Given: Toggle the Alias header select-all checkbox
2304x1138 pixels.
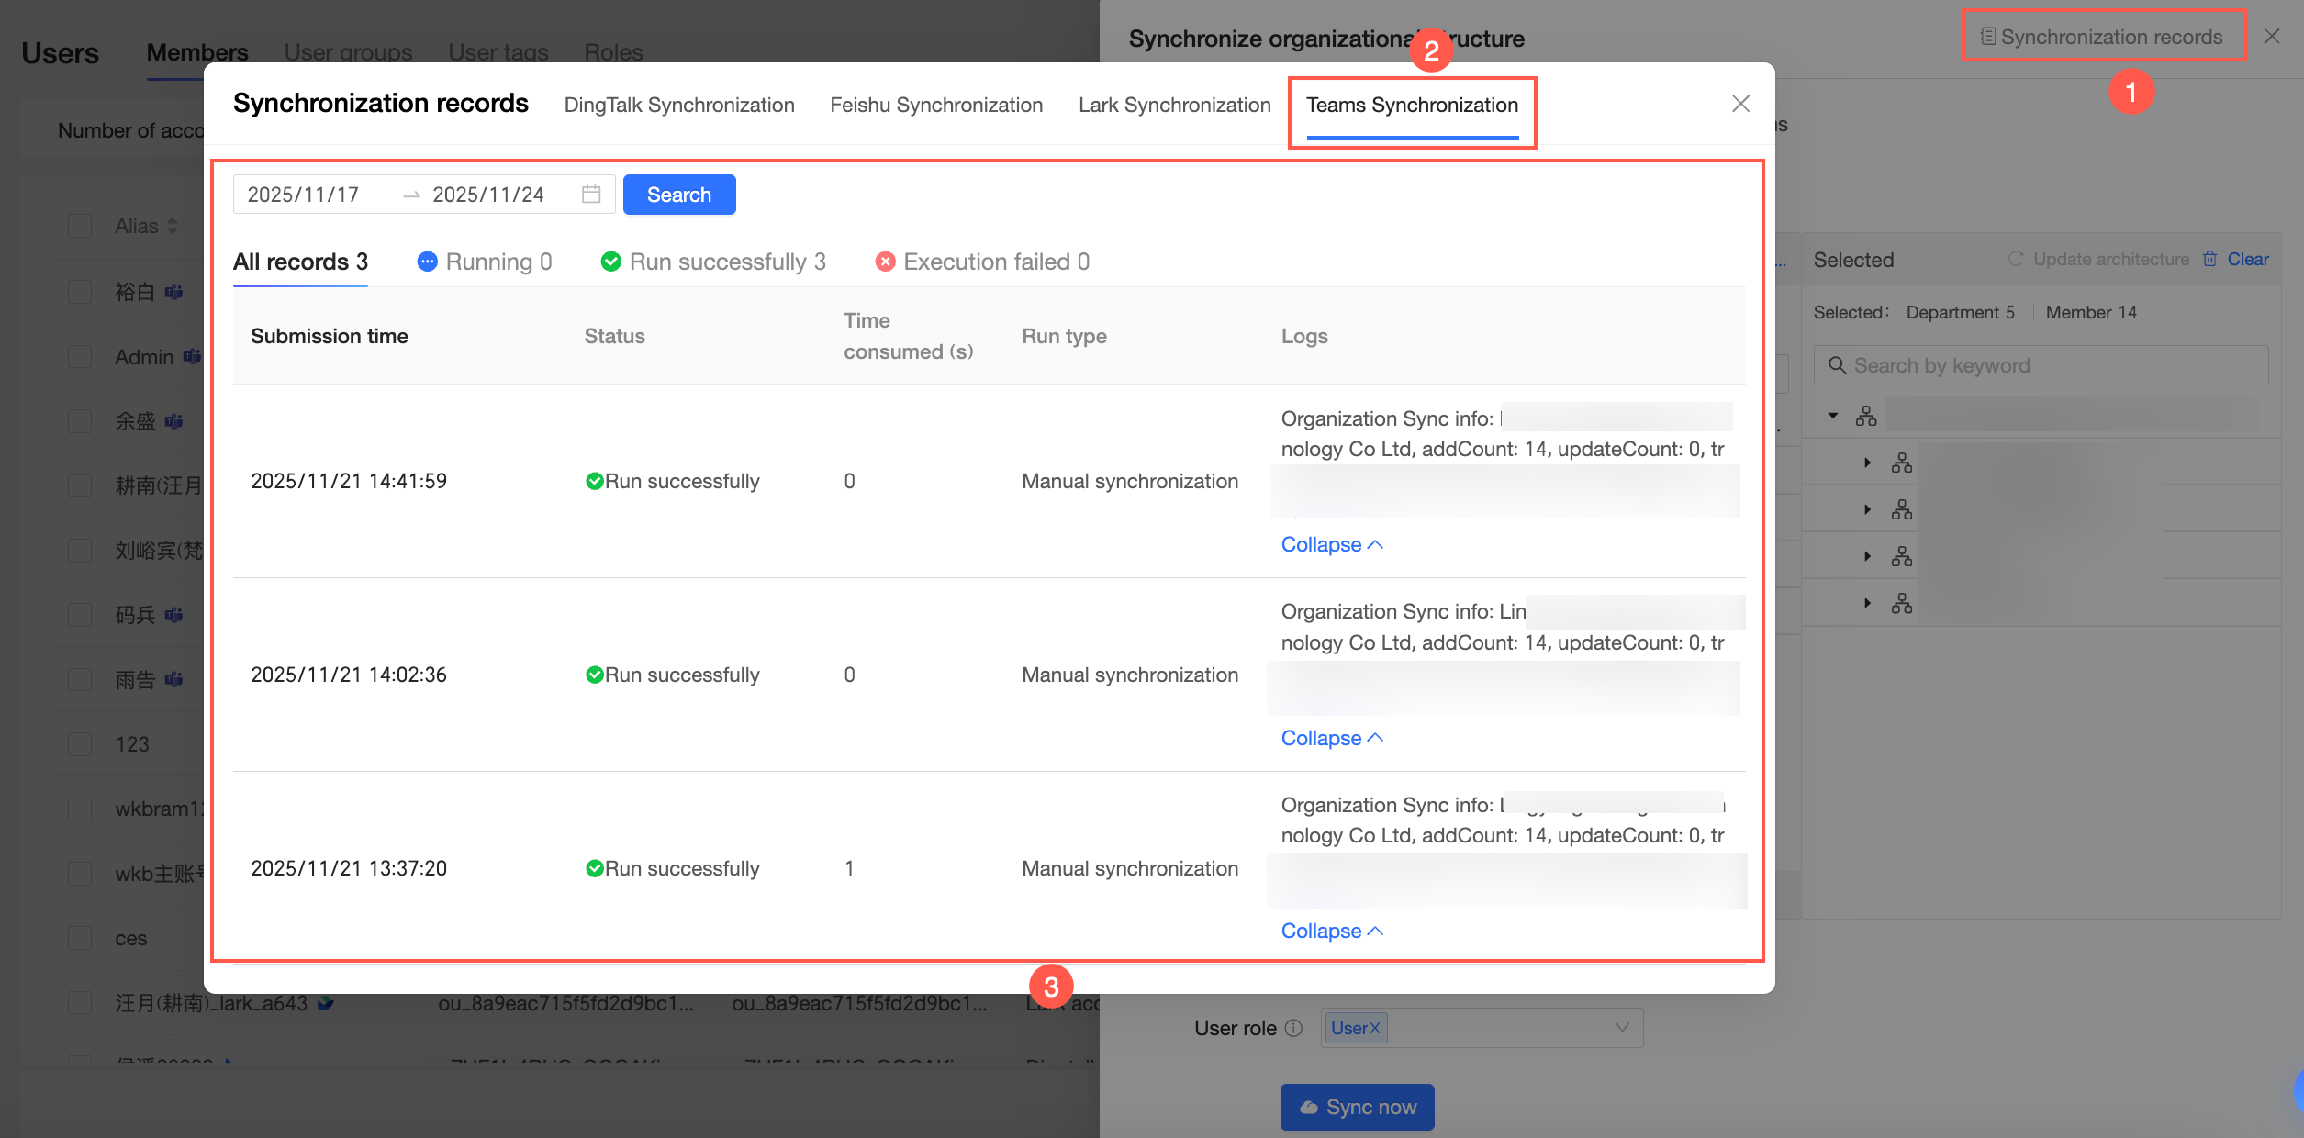Looking at the screenshot, I should click(81, 226).
